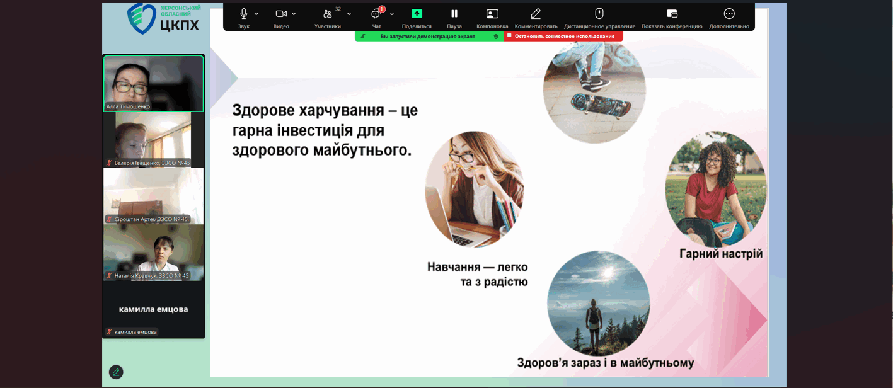Viewport: 893px width, 388px height.
Task: Mute microphone with the Звук icon
Action: click(x=243, y=14)
